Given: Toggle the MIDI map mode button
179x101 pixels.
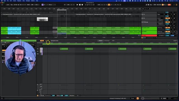Looking at the screenshot, I should tap(155, 5).
